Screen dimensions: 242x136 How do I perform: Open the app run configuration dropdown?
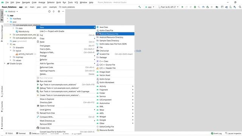pos(150,7)
